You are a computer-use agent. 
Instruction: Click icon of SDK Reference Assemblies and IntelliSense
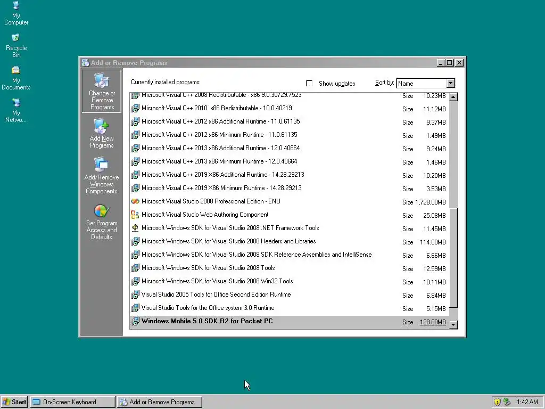(135, 255)
